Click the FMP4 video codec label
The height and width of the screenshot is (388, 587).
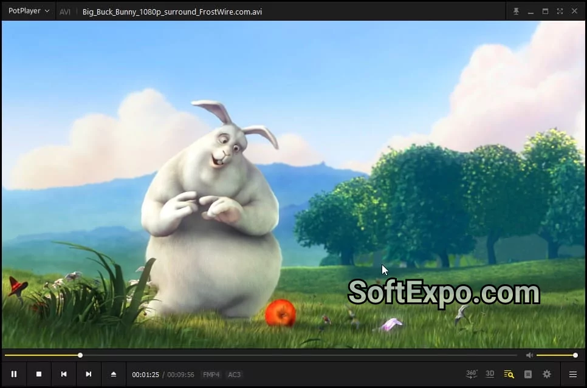[211, 375]
